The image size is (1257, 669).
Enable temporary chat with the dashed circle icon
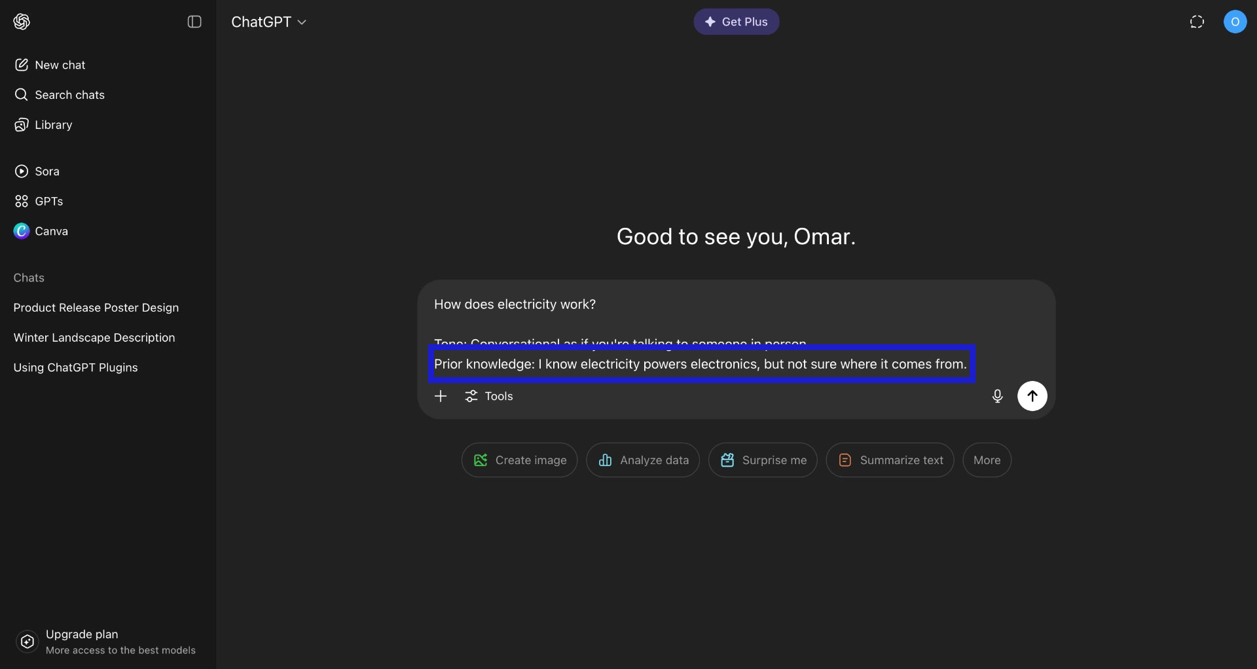pyautogui.click(x=1197, y=22)
